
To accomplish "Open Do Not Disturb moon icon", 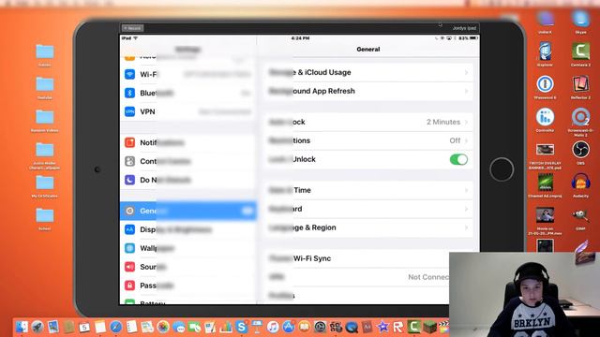I will [x=129, y=180].
